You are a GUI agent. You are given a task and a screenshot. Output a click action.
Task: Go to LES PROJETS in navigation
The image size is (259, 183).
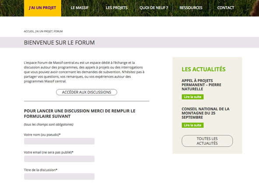pyautogui.click(x=117, y=8)
